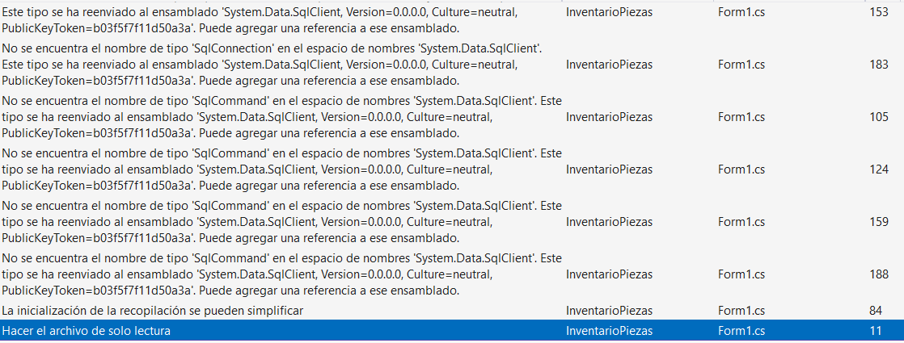Click InventarioPiezas in the line 84 row
Image resolution: width=904 pixels, height=343 pixels.
pos(609,310)
